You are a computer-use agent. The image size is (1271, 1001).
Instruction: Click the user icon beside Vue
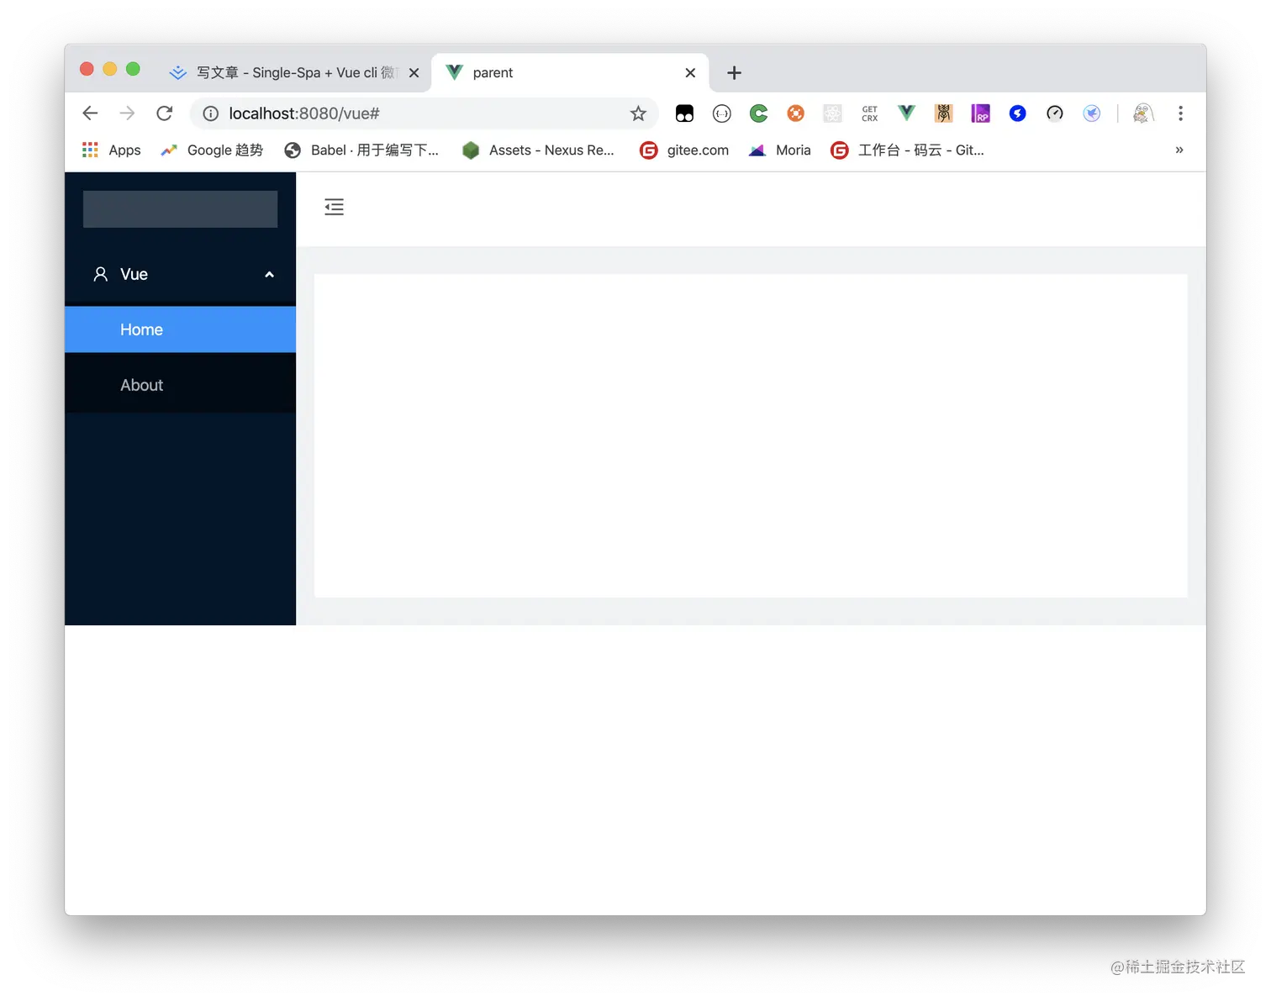click(x=100, y=274)
